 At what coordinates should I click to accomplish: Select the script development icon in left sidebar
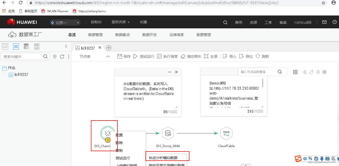5,46
